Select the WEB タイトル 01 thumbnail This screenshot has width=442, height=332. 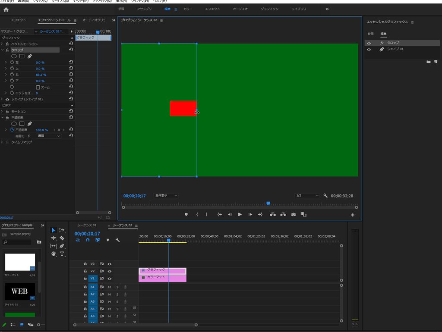click(x=20, y=291)
